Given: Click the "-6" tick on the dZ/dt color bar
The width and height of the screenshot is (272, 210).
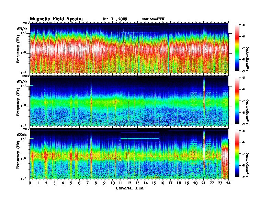Looking at the screenshot, I should [x=243, y=142].
